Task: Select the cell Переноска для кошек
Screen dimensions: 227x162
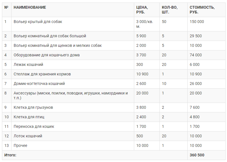Action: [x=73, y=126]
